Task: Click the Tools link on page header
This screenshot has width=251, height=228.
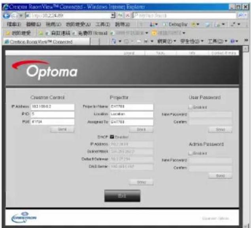Action: click(x=160, y=53)
